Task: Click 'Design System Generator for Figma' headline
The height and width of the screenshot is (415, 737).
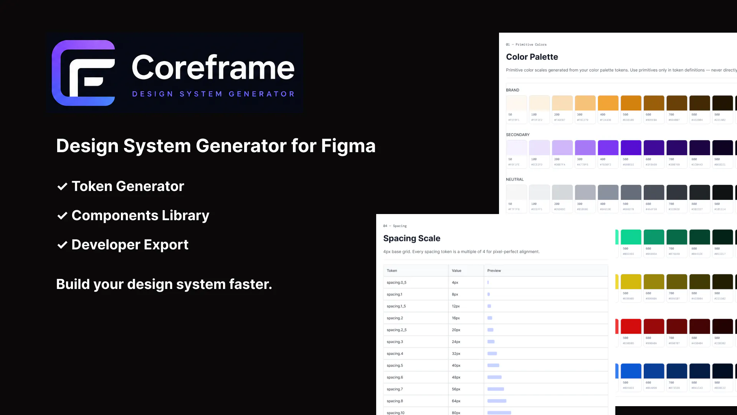Action: (x=216, y=146)
